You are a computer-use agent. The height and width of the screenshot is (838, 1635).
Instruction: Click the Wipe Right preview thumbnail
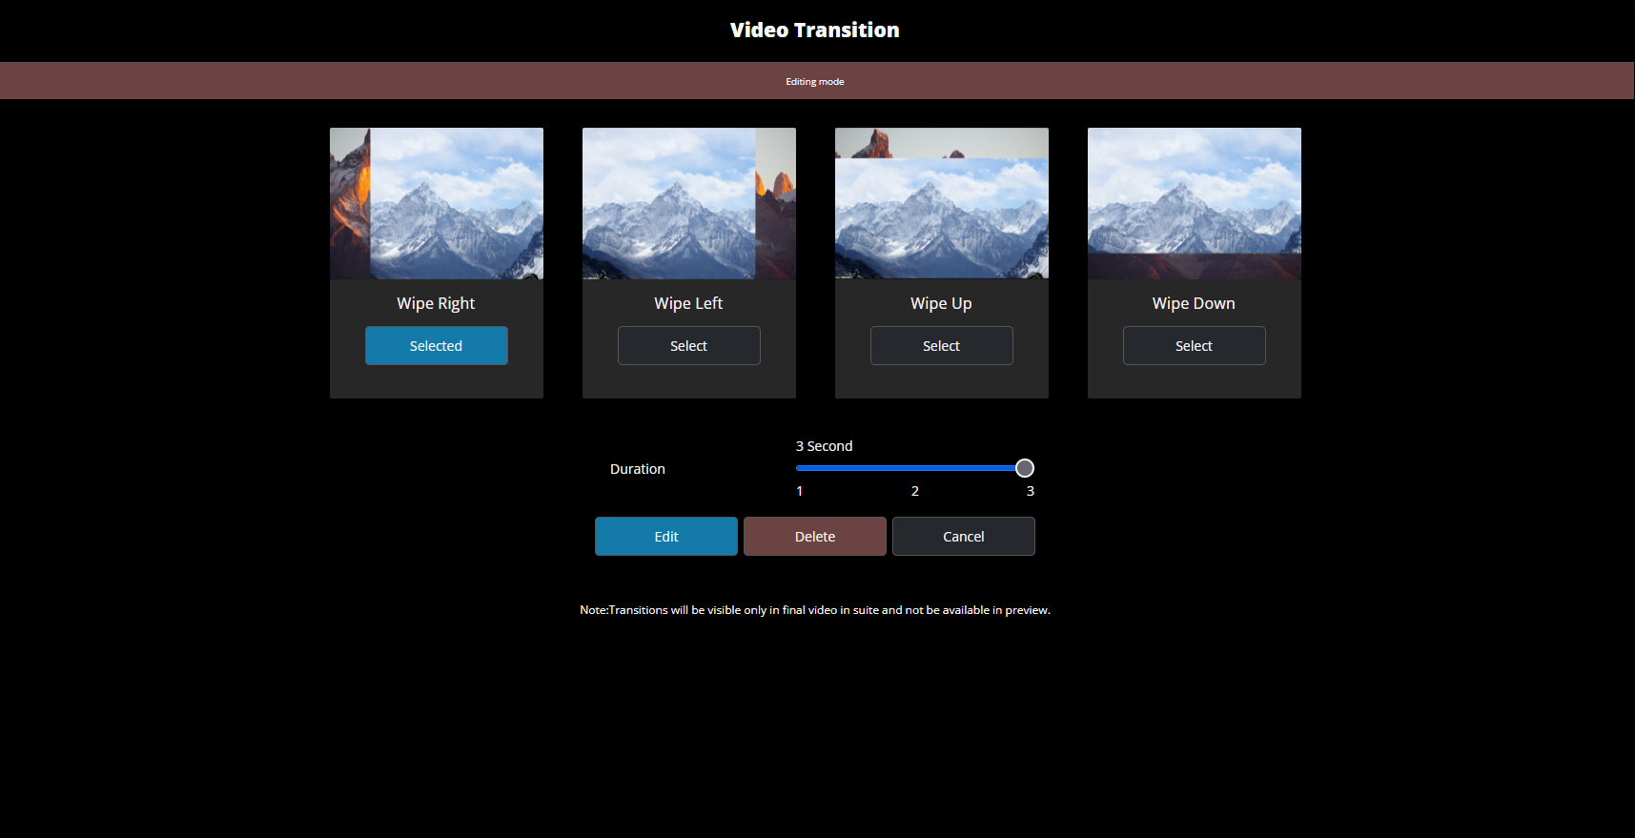(436, 203)
